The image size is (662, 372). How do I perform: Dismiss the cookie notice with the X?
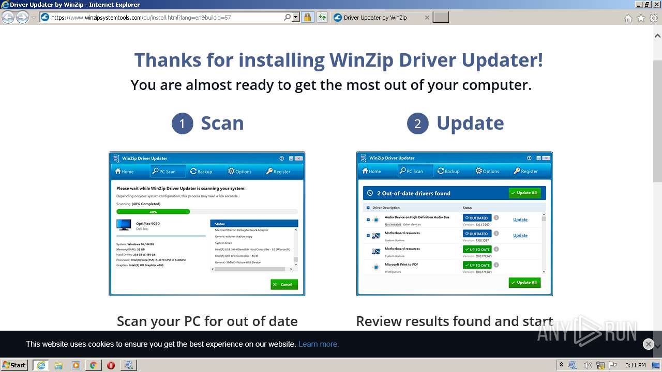648,344
